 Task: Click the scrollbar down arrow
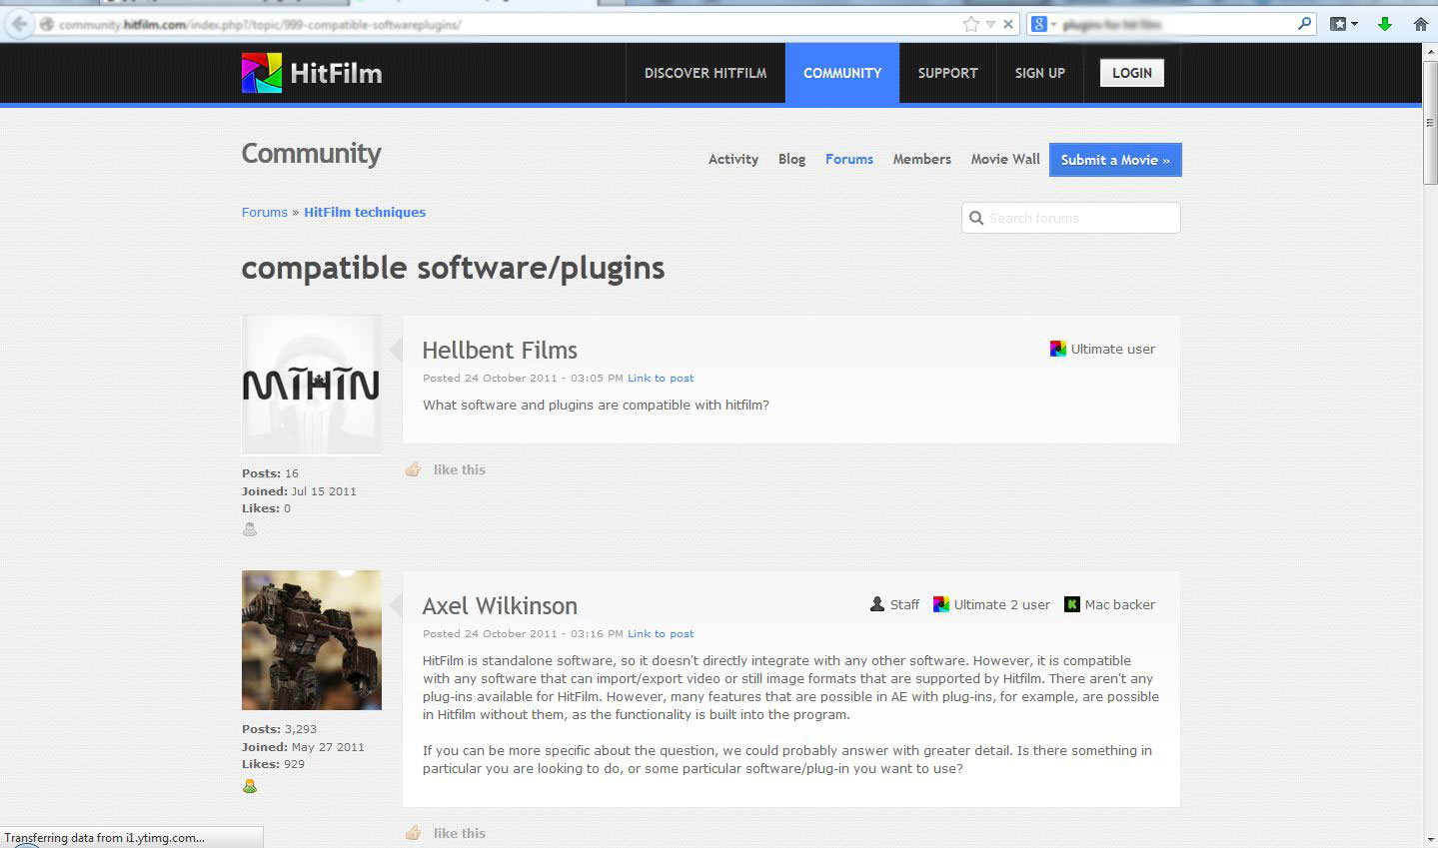1430,838
